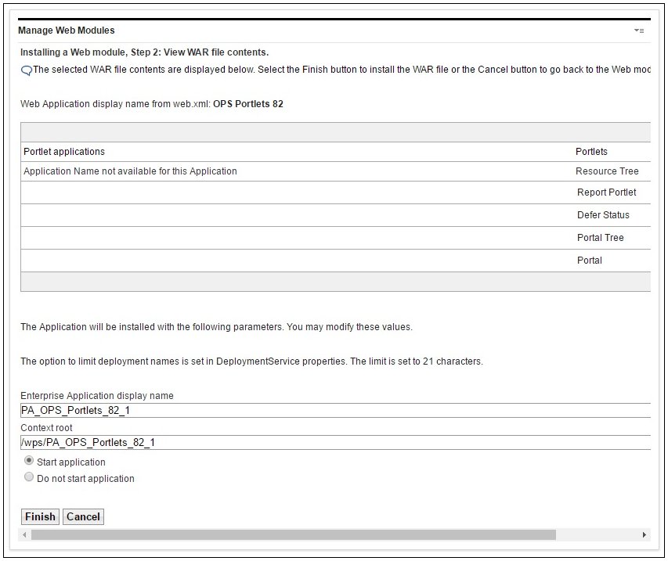Click the OPS Portlets 82 display name

(248, 104)
